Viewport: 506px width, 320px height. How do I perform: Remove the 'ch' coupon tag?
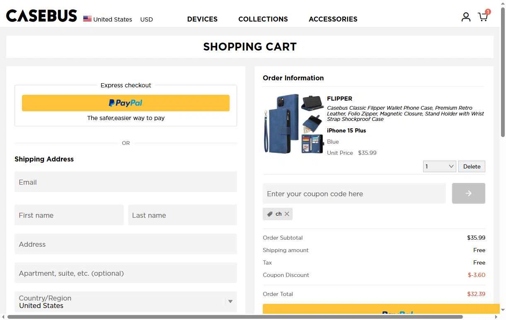pos(287,214)
